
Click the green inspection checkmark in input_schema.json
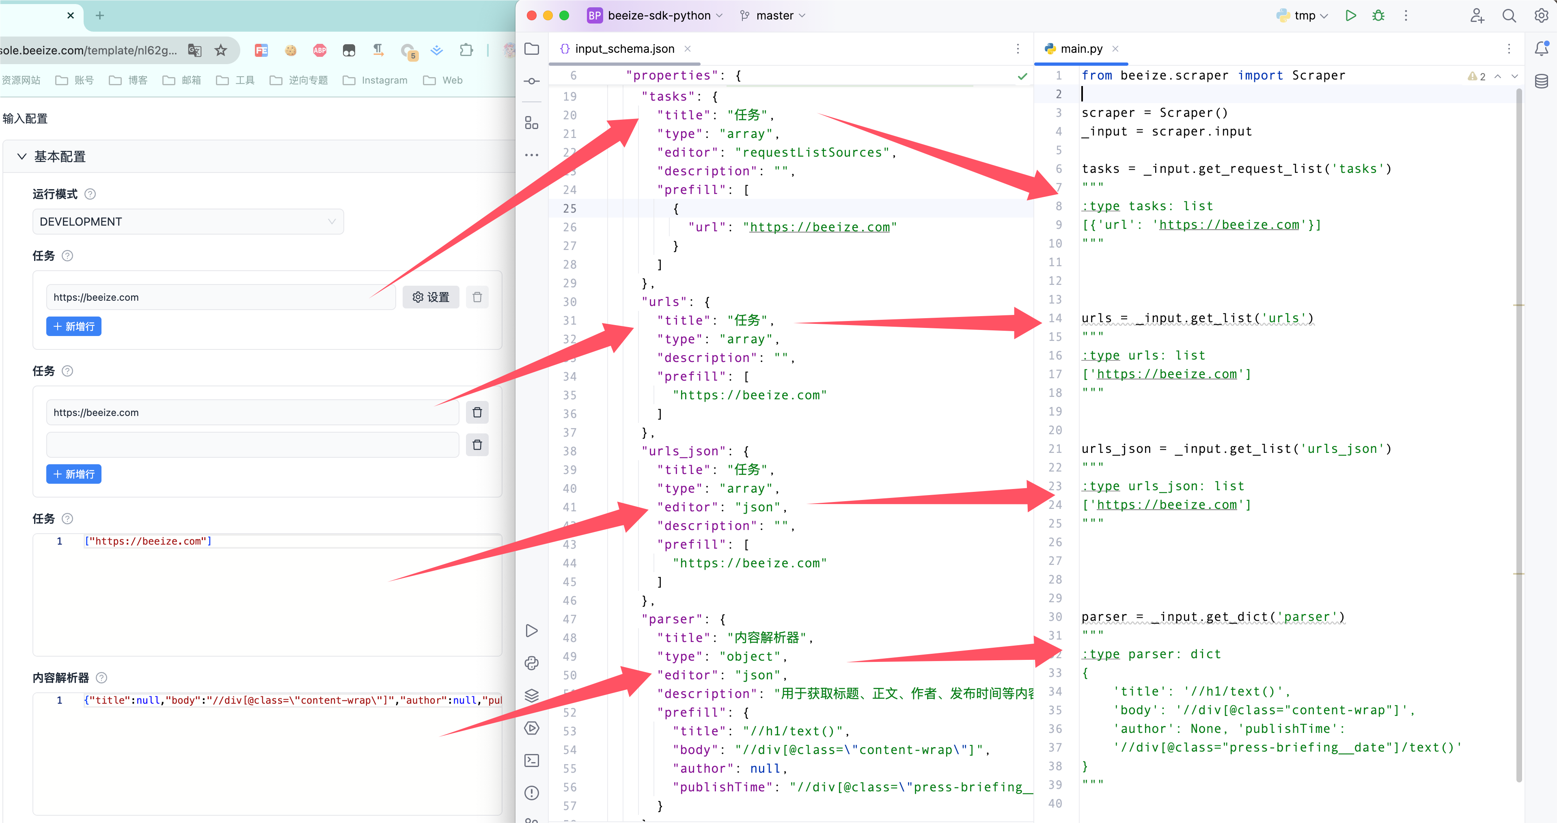tap(1022, 76)
